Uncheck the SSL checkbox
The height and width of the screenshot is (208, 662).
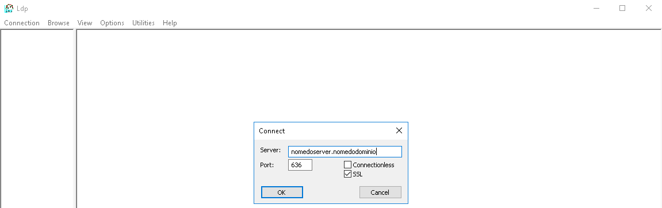[347, 174]
